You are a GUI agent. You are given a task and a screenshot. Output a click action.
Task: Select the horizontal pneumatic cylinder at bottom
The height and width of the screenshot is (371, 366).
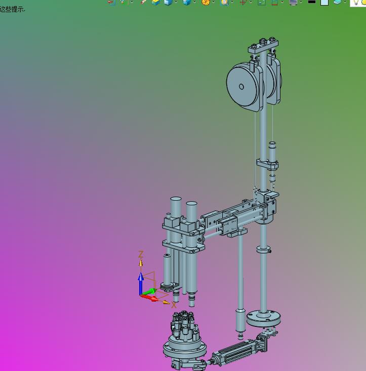[x=236, y=352]
